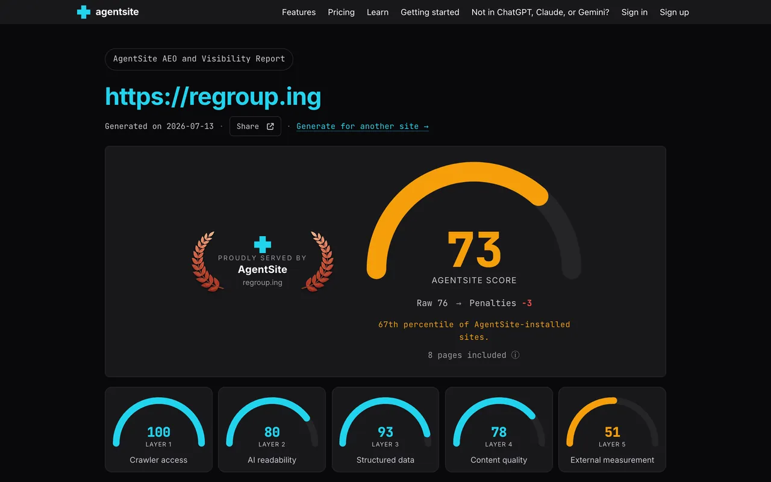This screenshot has height=482, width=771.
Task: Click the agentsite brand name
Action: click(117, 12)
